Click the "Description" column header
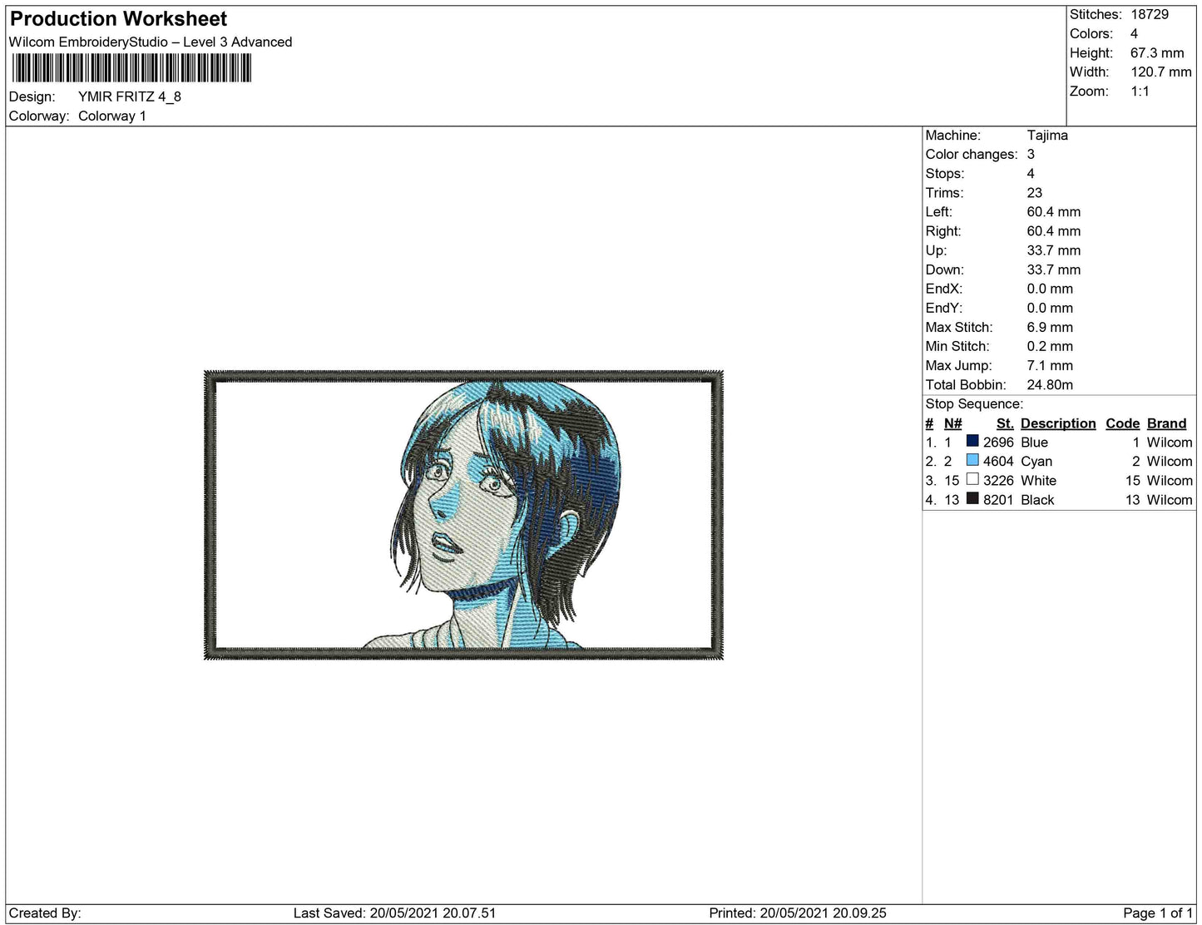The image size is (1202, 925). coord(1058,423)
